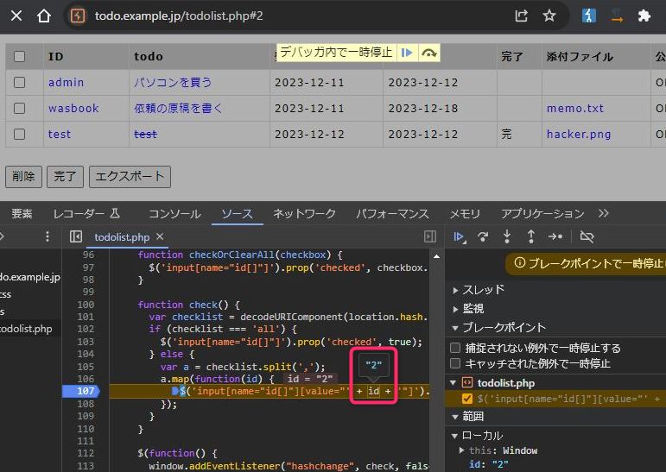
Task: Click the address bar URL field
Action: (x=179, y=16)
